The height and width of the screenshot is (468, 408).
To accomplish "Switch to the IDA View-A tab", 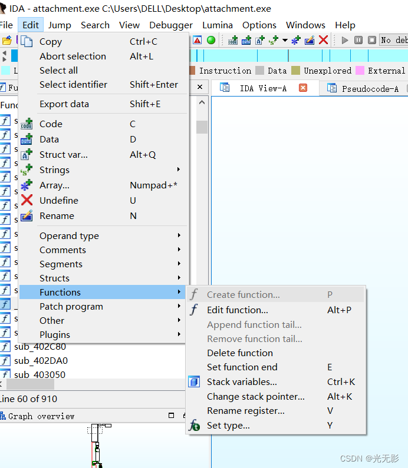I will click(x=263, y=88).
